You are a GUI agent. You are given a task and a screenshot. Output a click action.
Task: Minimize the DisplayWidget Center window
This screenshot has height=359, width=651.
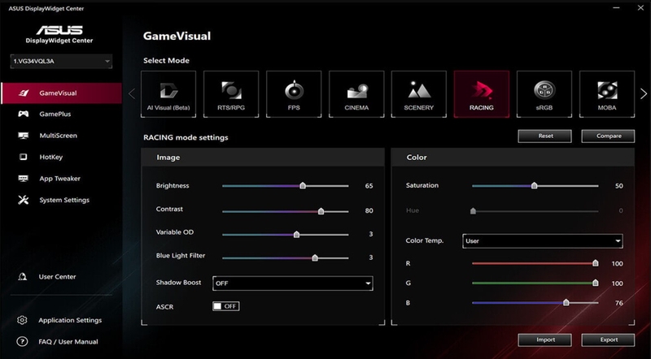coord(617,7)
